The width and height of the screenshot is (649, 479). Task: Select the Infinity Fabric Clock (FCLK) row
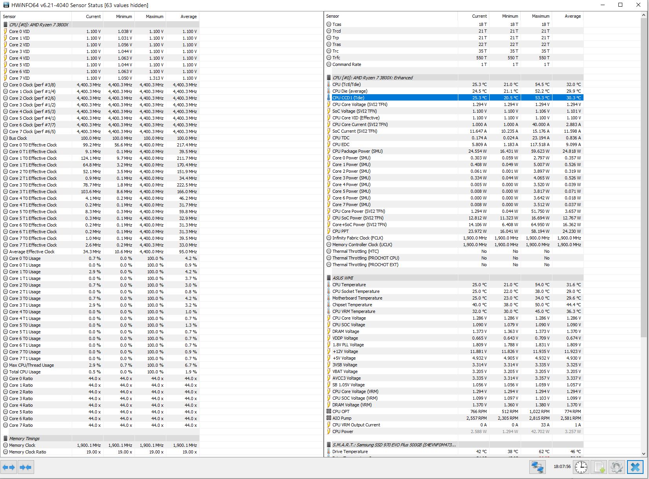coord(357,238)
